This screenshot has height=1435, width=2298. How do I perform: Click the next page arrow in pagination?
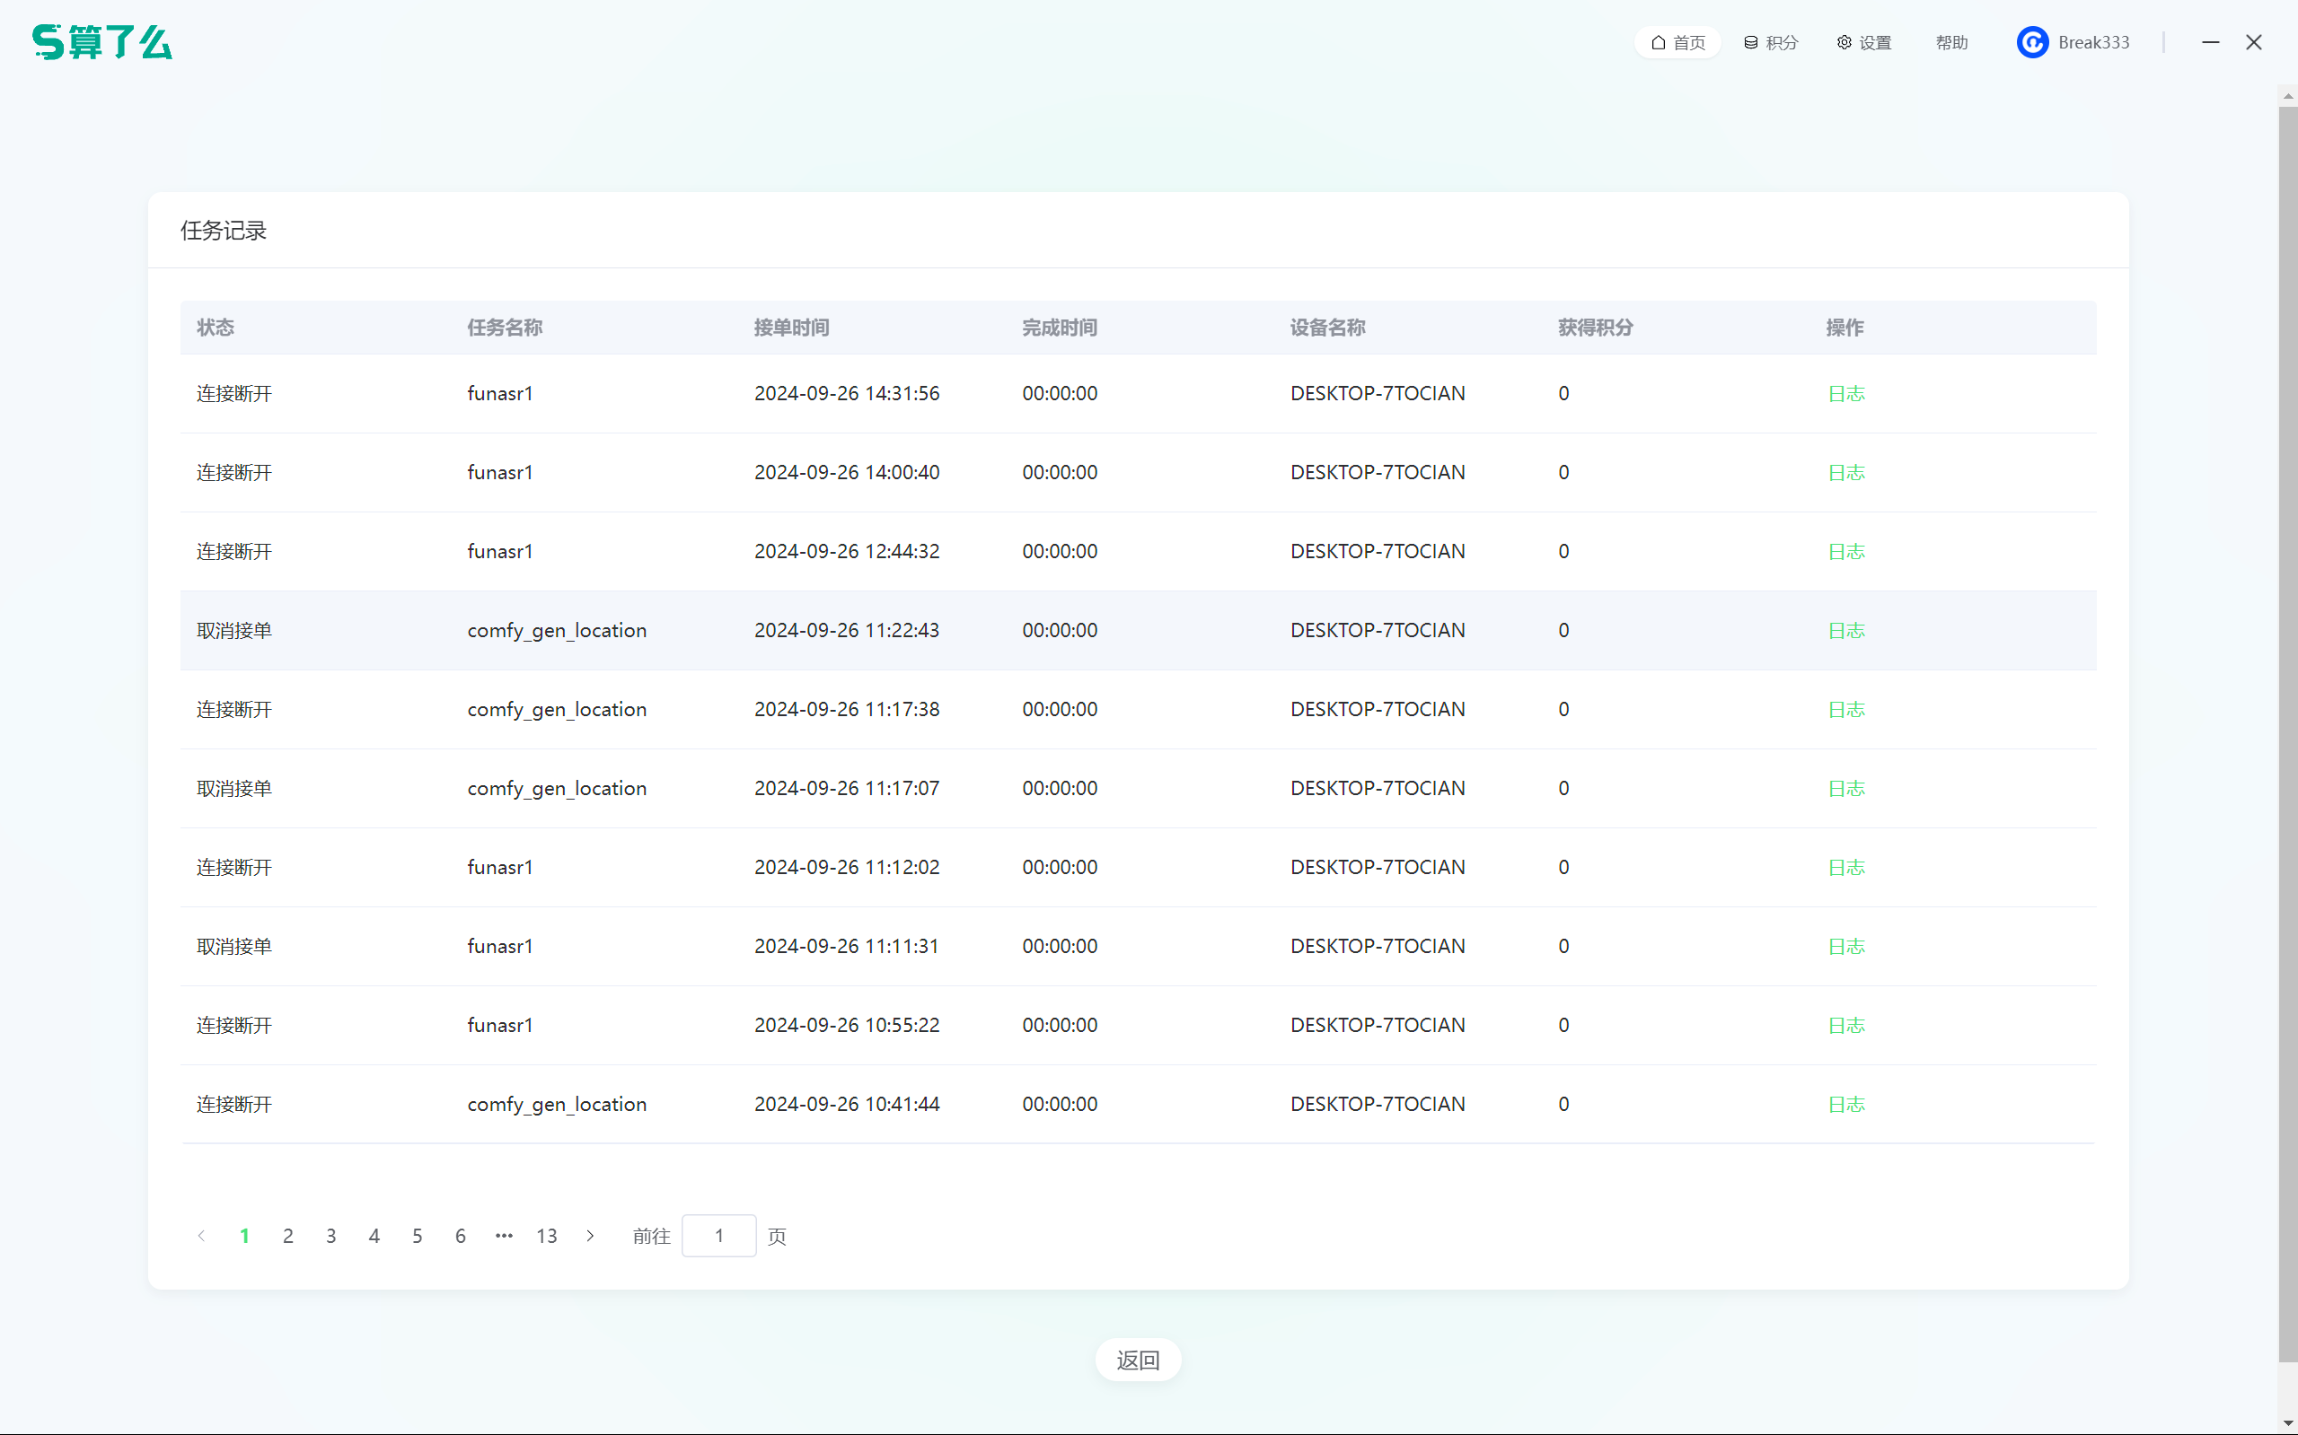coord(590,1236)
